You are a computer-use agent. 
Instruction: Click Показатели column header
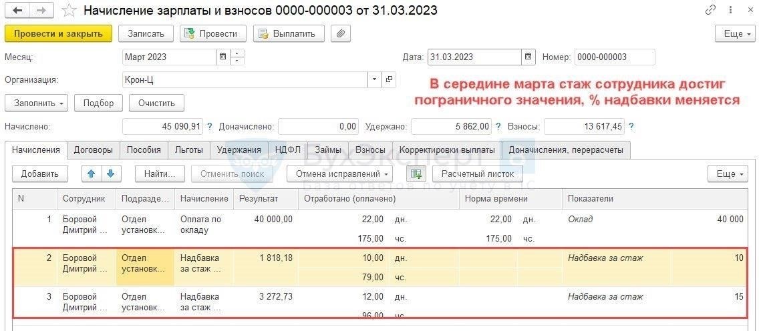[x=655, y=199]
